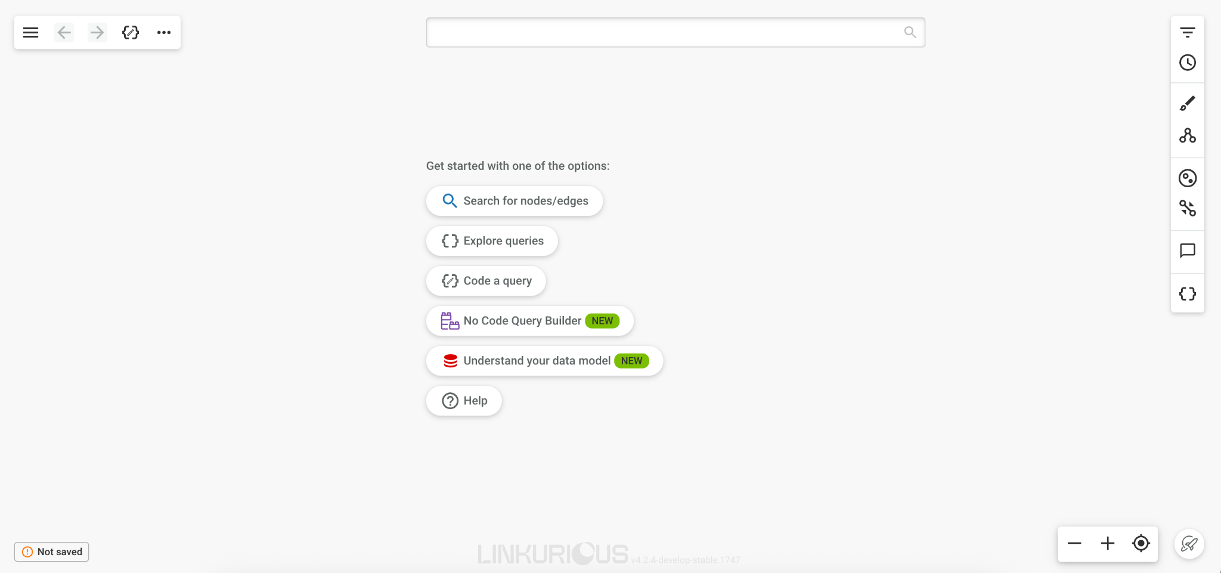Click inside the top search field
The height and width of the screenshot is (573, 1221).
click(662, 33)
